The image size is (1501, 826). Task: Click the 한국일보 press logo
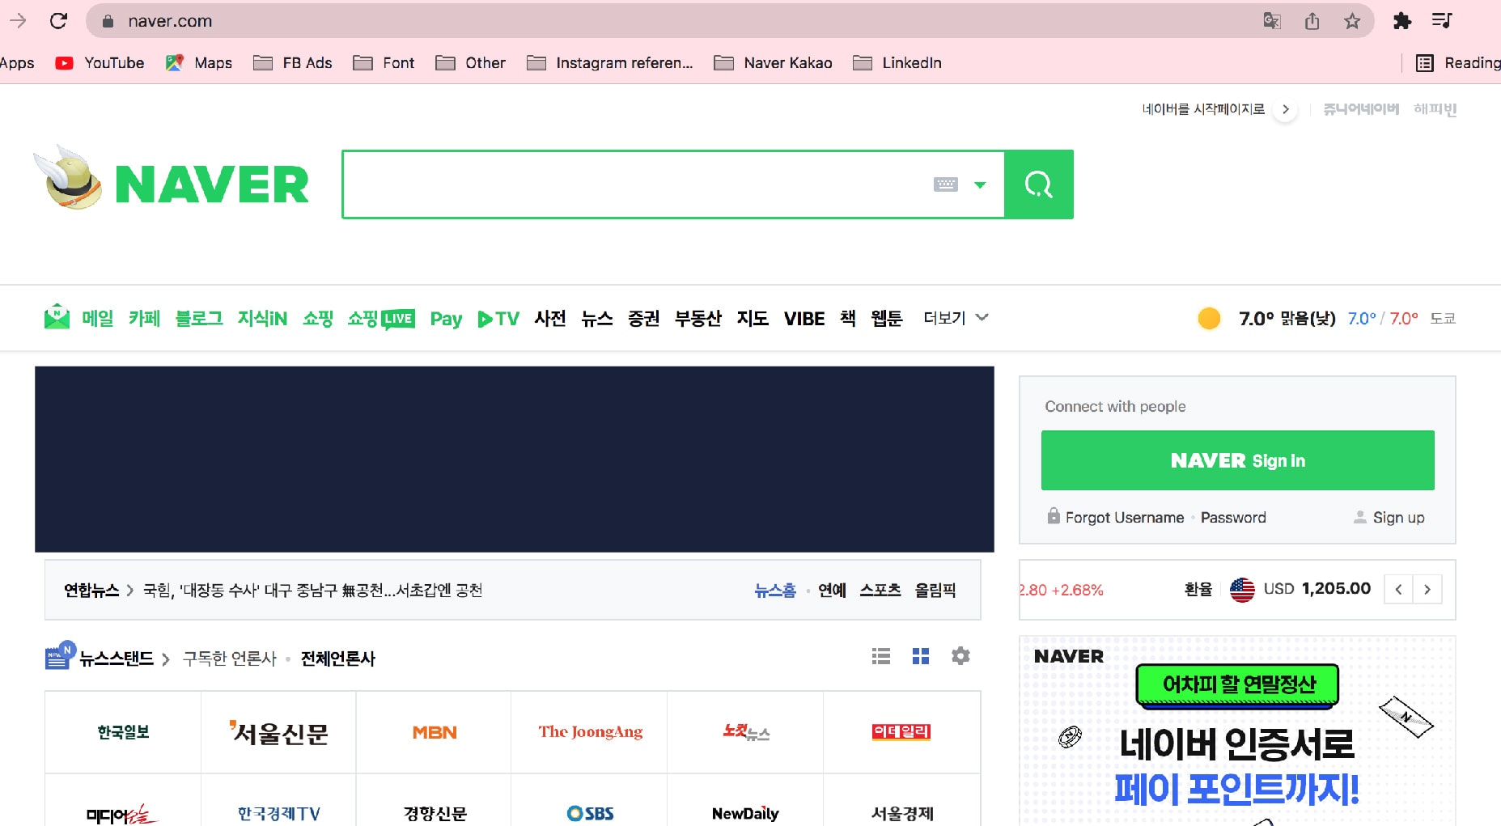pyautogui.click(x=123, y=732)
